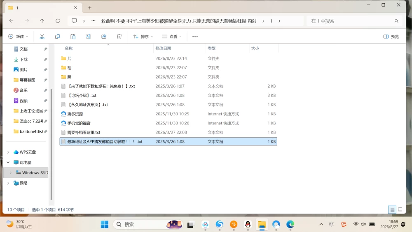Image resolution: width=412 pixels, height=232 pixels.
Task: Select 音乐 in the sidebar
Action: coord(23,90)
